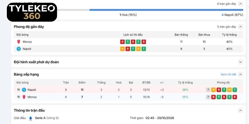This screenshot has height=124, width=249.
Task: Click match time 02:45 - 29/10/2026
Action: [x=160, y=118]
